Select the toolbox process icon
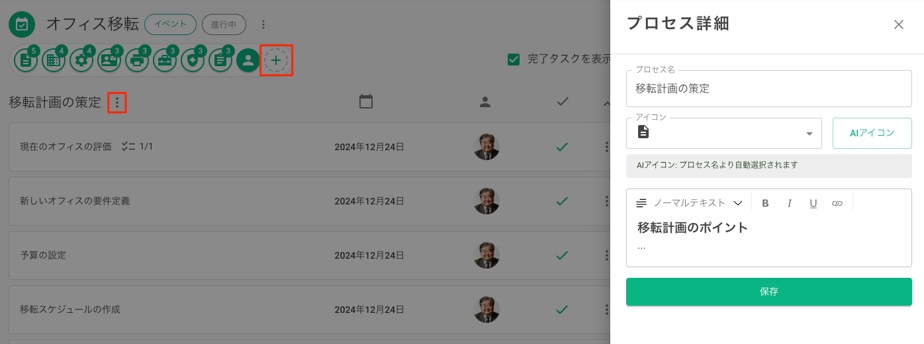This screenshot has width=924, height=344. click(165, 61)
